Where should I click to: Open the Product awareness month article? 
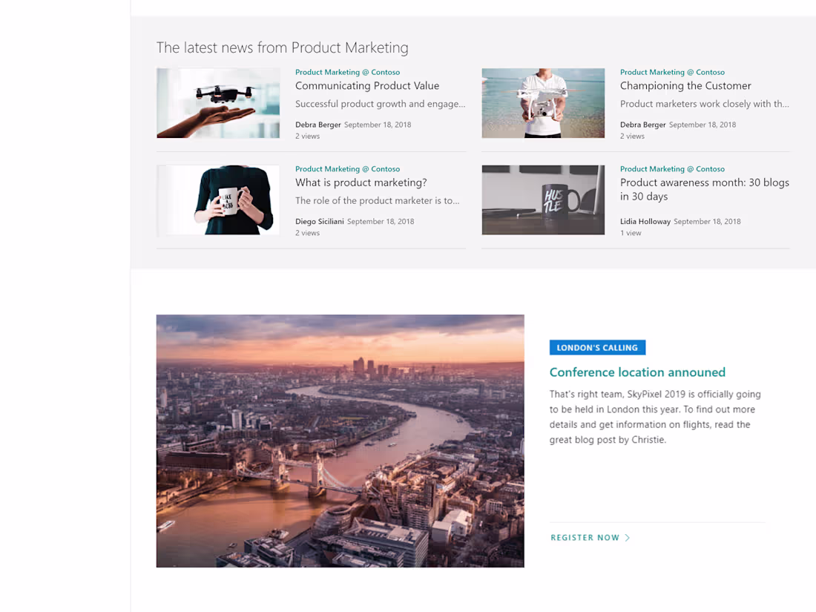704,190
